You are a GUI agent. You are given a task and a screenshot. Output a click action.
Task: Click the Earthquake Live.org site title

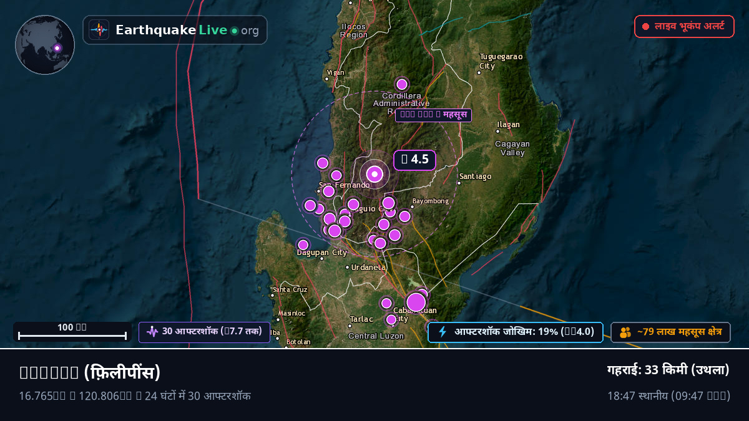187,30
